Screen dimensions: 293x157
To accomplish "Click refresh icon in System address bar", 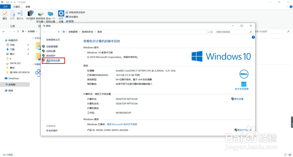I will click(x=211, y=32).
